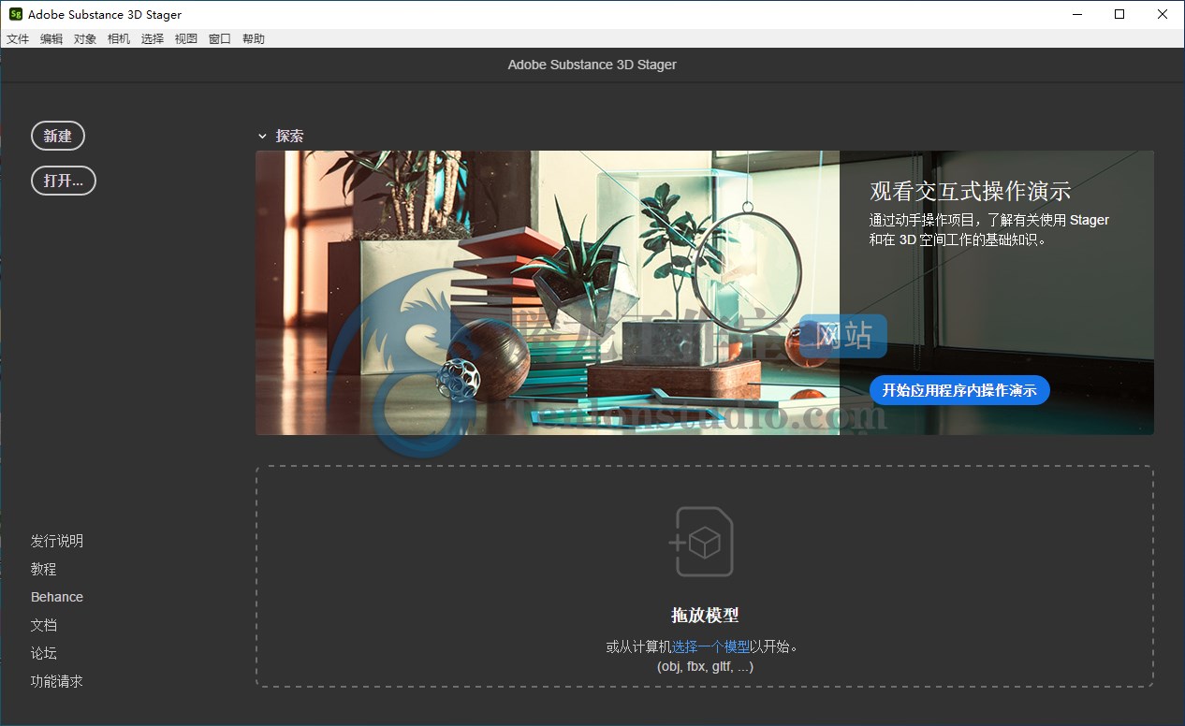
Task: Collapse the 探索 section chevron
Action: click(263, 137)
